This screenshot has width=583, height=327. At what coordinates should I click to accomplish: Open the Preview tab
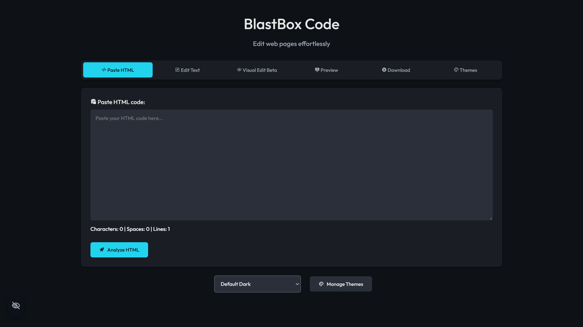[326, 70]
